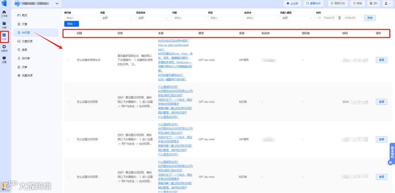Viewport: 395px width, 193px height.
Task: Click the 流量来源 pie icon in the sidebar
Action: (19, 76)
